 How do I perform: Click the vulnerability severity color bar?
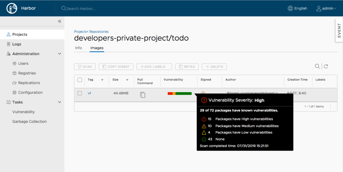(x=180, y=94)
